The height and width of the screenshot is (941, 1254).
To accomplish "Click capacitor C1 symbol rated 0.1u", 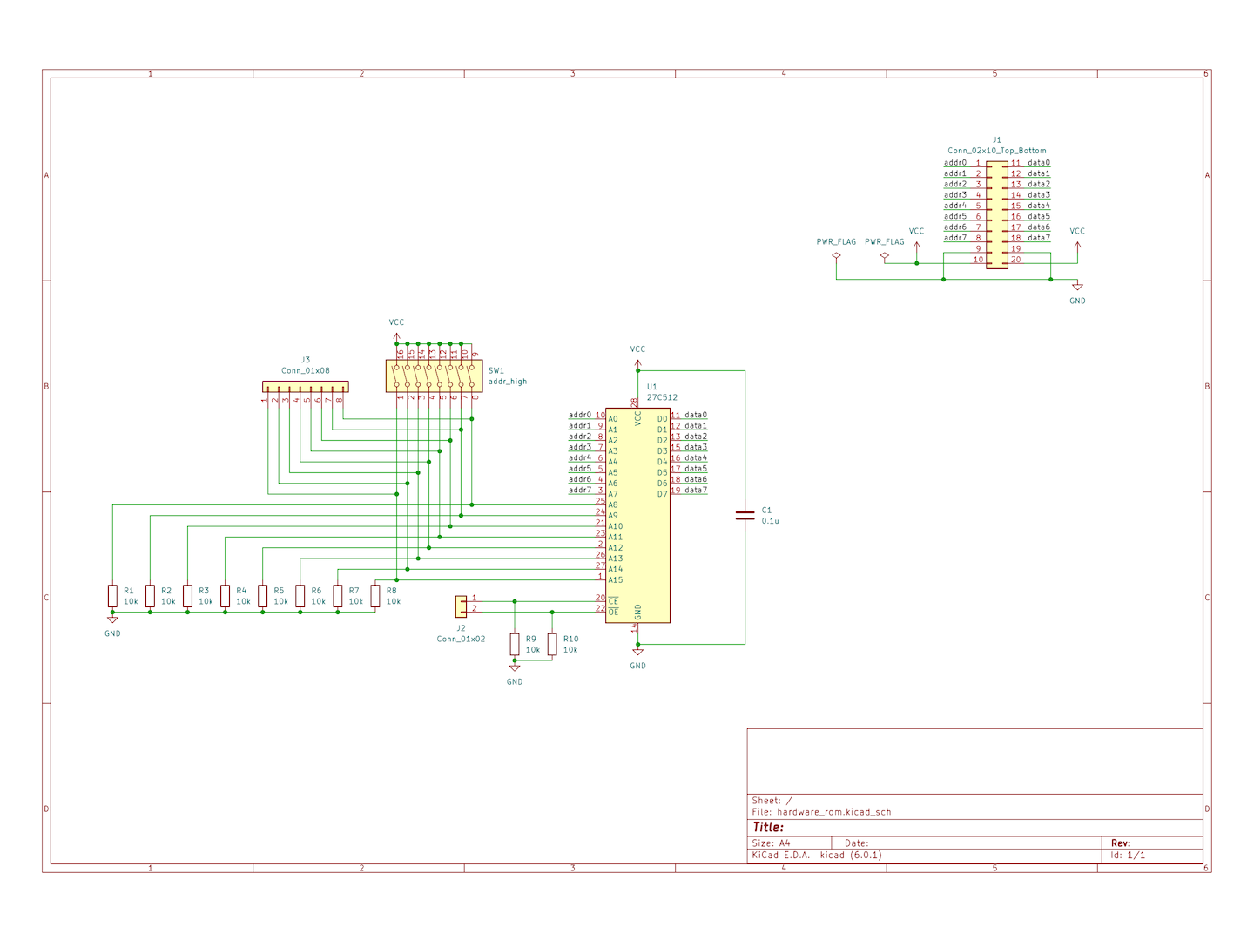I will [745, 515].
